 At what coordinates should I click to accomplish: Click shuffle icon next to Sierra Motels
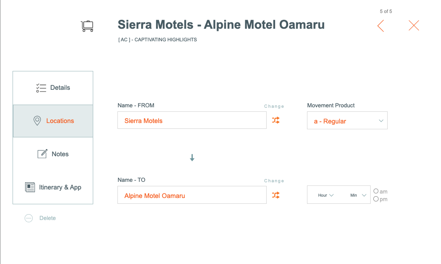[x=276, y=120]
